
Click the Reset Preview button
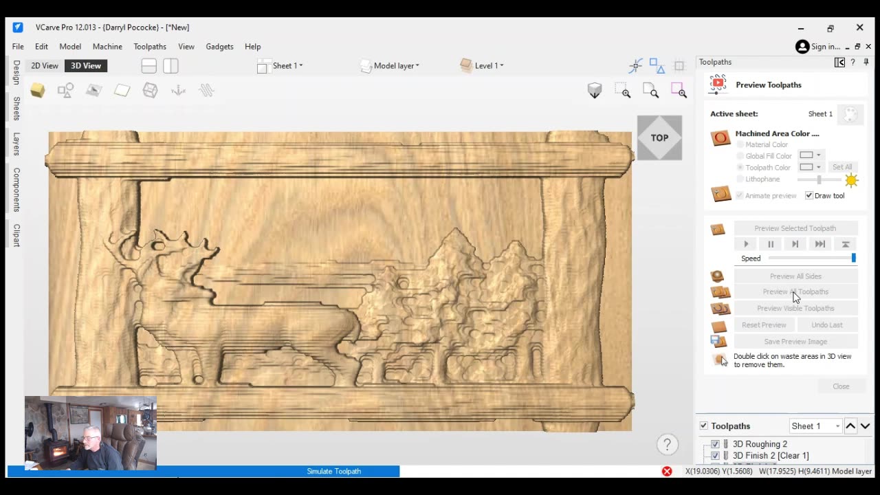[764, 325]
